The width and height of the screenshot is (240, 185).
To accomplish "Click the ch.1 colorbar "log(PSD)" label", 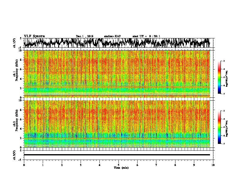I will [x=227, y=79].
